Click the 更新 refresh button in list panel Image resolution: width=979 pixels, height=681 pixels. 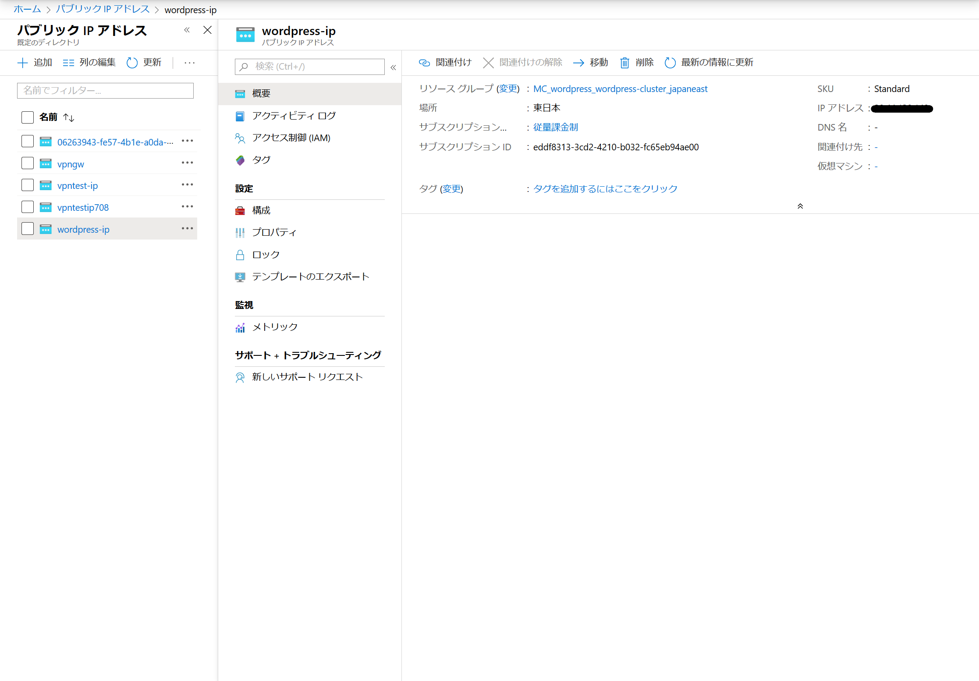click(144, 63)
